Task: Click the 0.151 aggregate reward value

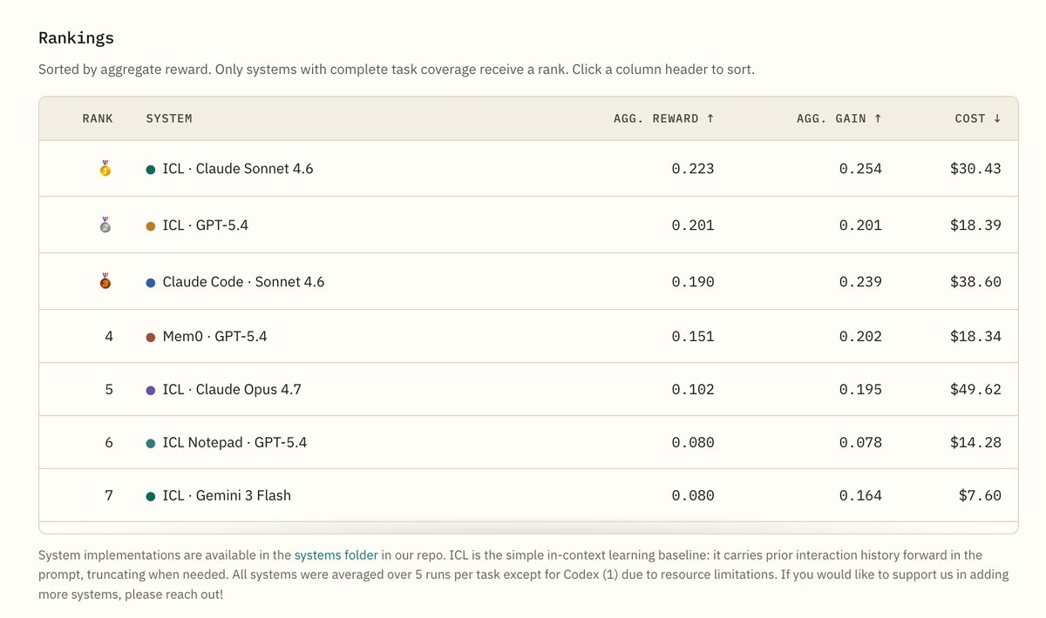Action: 693,336
